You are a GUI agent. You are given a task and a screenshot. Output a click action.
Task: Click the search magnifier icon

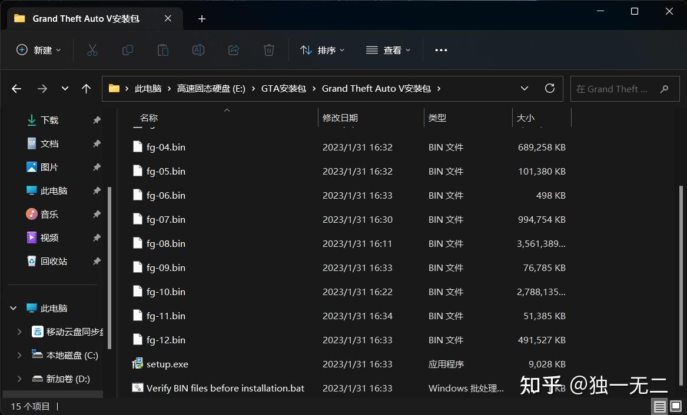664,89
